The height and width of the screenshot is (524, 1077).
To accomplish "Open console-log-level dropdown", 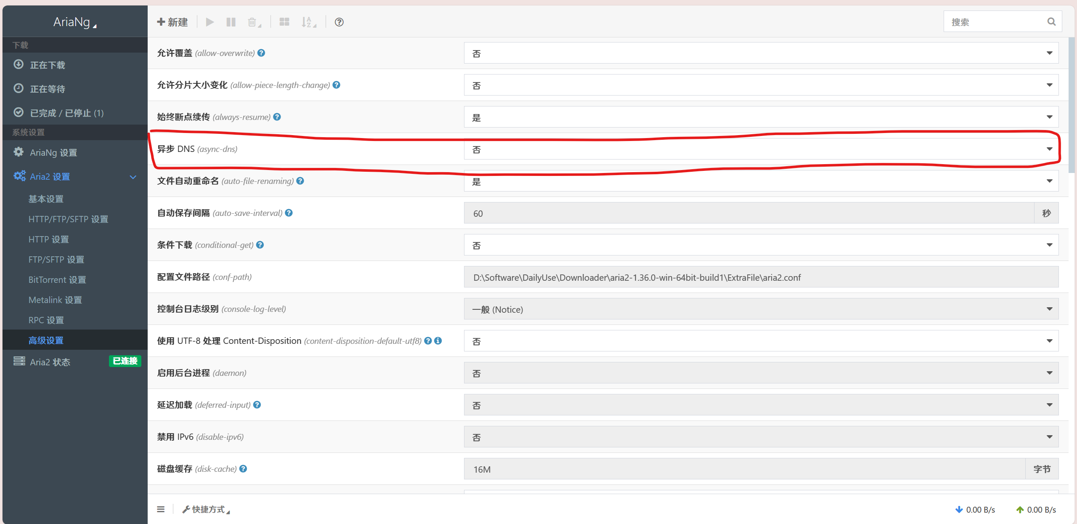I will [761, 309].
